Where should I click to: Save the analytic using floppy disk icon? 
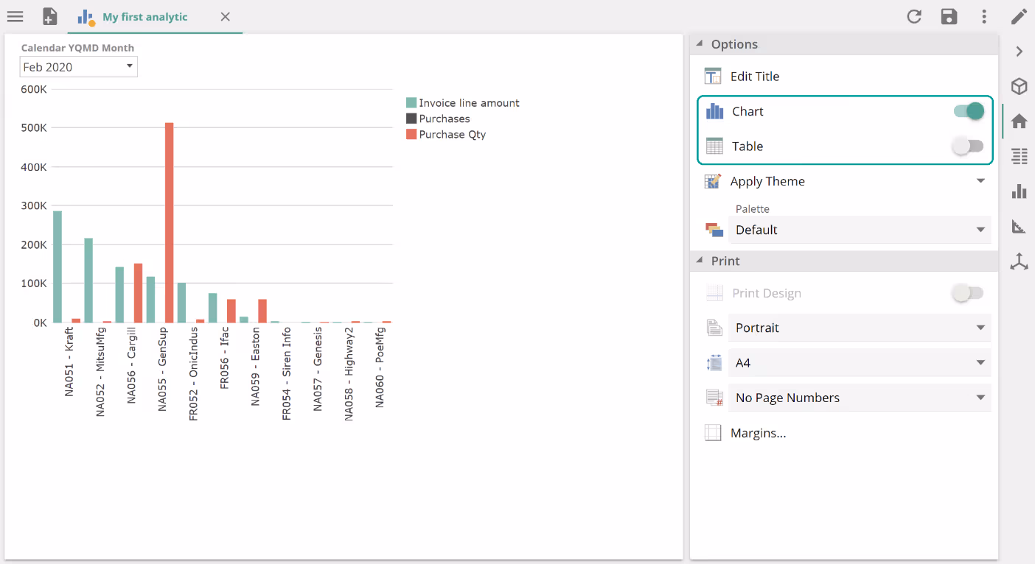949,16
